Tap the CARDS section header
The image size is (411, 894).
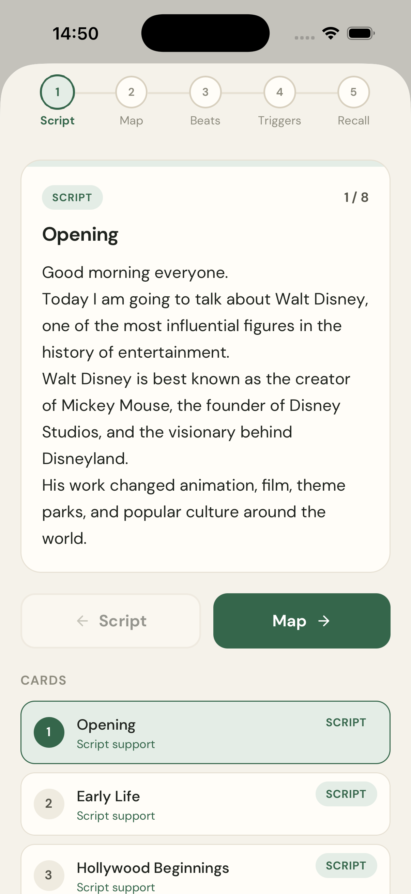43,680
